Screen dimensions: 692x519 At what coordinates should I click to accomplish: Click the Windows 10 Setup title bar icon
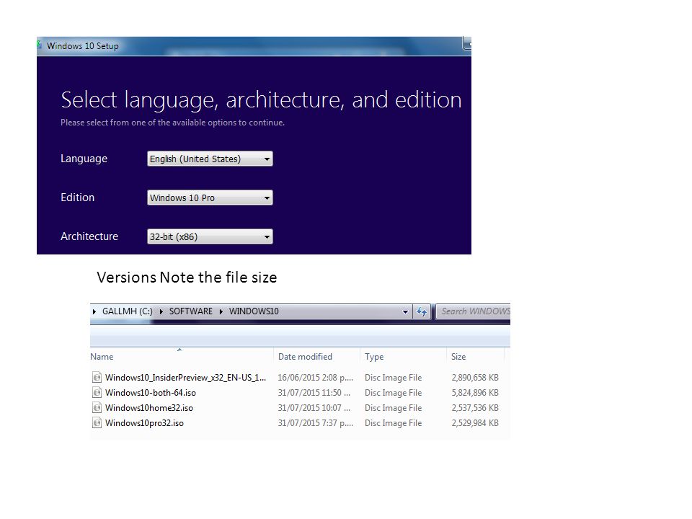click(x=39, y=45)
